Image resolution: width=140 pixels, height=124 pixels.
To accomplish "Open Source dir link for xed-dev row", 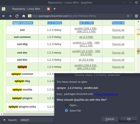I will coord(118,53).
